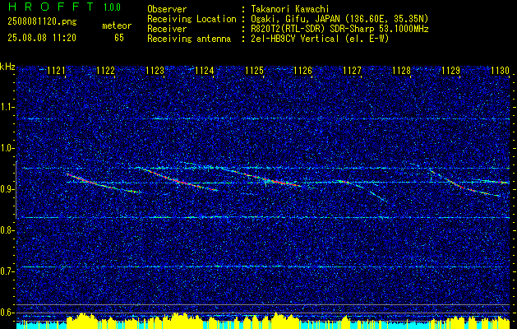Click frequency axis label 0.6
The height and width of the screenshot is (329, 517).
tap(6, 313)
